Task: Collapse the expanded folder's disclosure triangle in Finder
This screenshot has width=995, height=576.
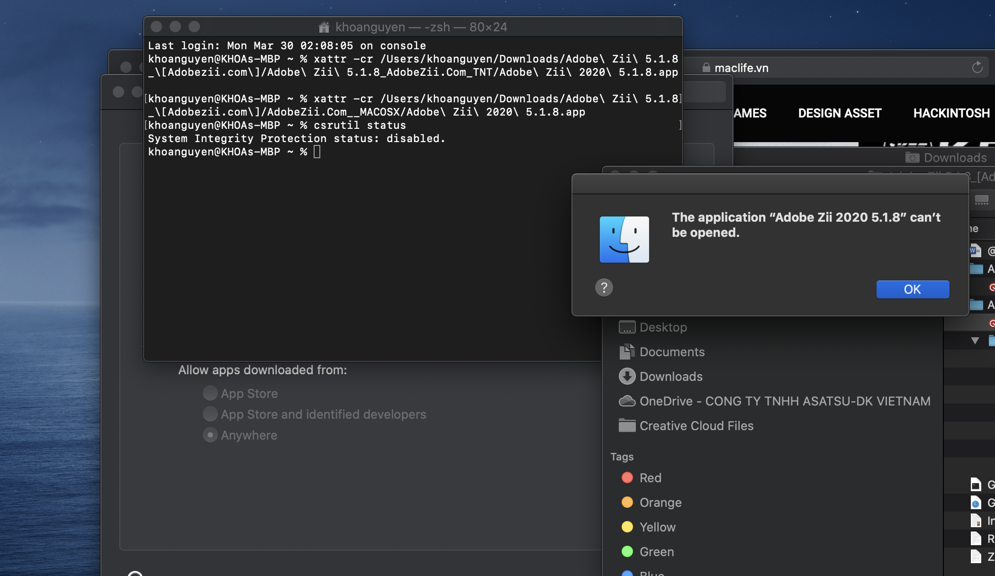Action: pos(975,341)
